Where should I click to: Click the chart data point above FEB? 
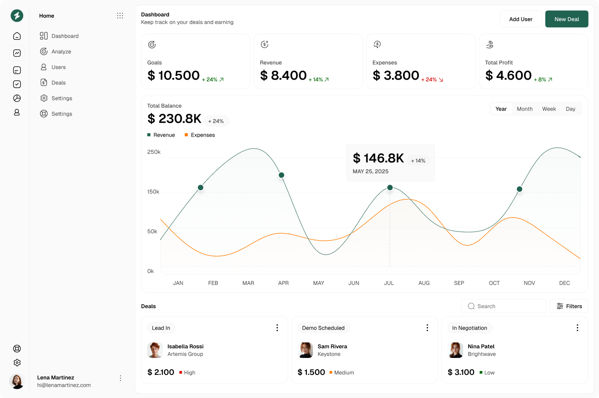pos(201,188)
